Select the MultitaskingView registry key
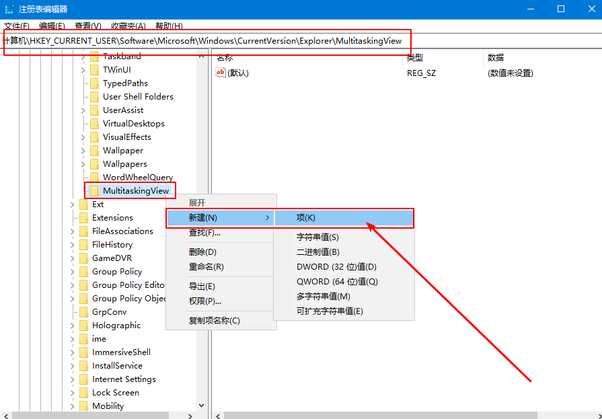 136,191
